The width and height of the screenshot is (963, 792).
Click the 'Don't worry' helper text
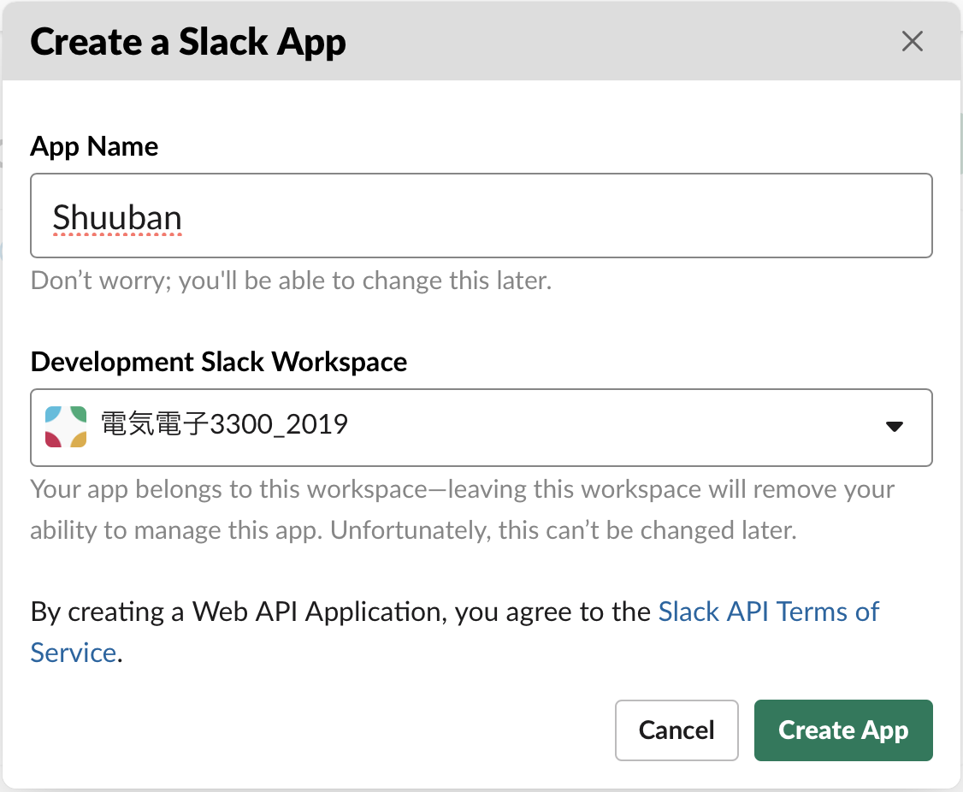(291, 281)
